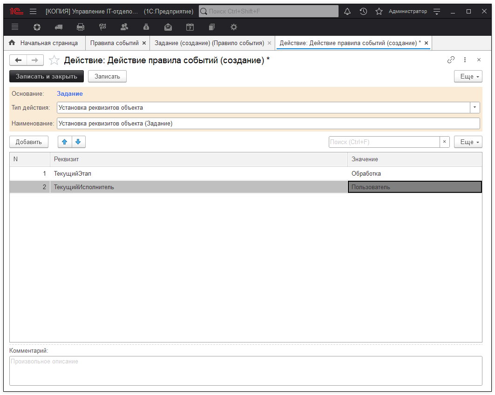495x395 pixels.
Task: Move row up with blue arrow
Action: (x=65, y=142)
